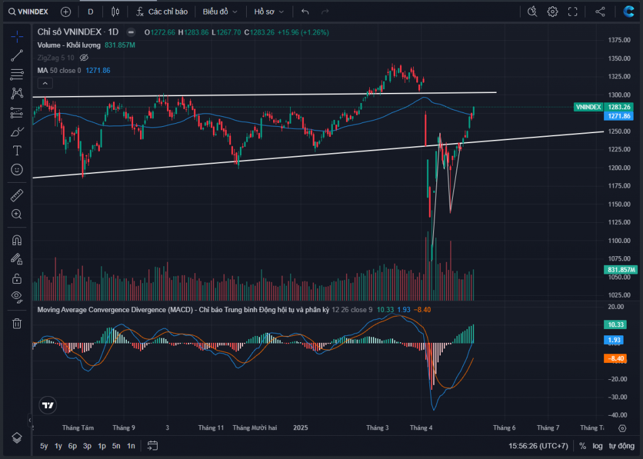Screen dimensions: 643x459
Task: Toggle tự động auto scale
Action: tap(622, 446)
